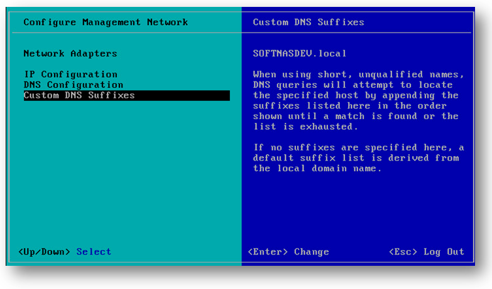Choose the highlighted Custom DNS Suffixes entry
The image size is (492, 289).
pyautogui.click(x=127, y=95)
